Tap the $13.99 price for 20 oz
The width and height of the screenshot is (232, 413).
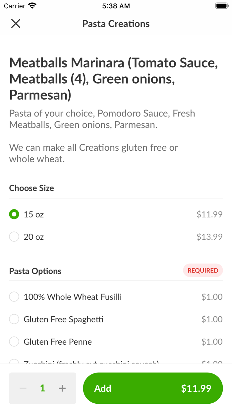(x=209, y=236)
